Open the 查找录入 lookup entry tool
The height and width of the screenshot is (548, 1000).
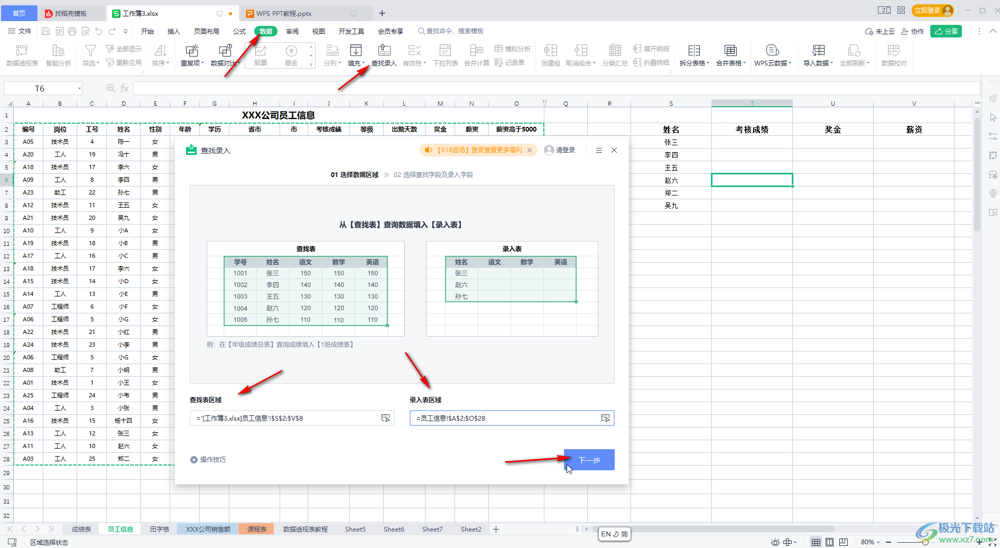[384, 55]
